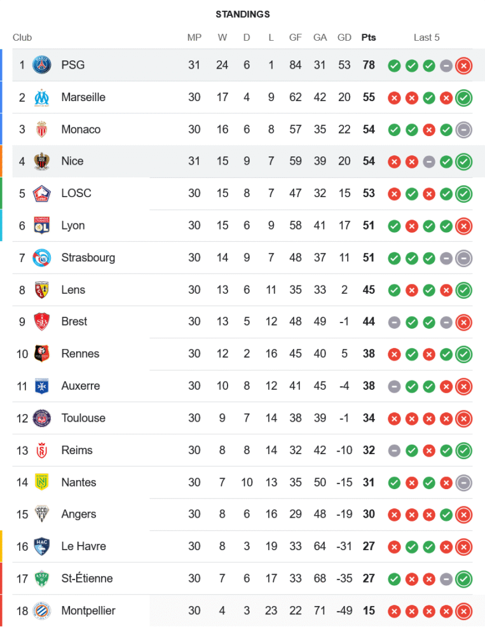This screenshot has height=636, width=485.
Task: Open the Toulouse team link
Action: pyautogui.click(x=83, y=418)
